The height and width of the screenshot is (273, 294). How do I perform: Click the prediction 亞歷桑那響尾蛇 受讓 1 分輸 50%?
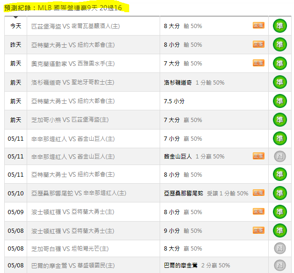pyautogui.click(x=206, y=193)
